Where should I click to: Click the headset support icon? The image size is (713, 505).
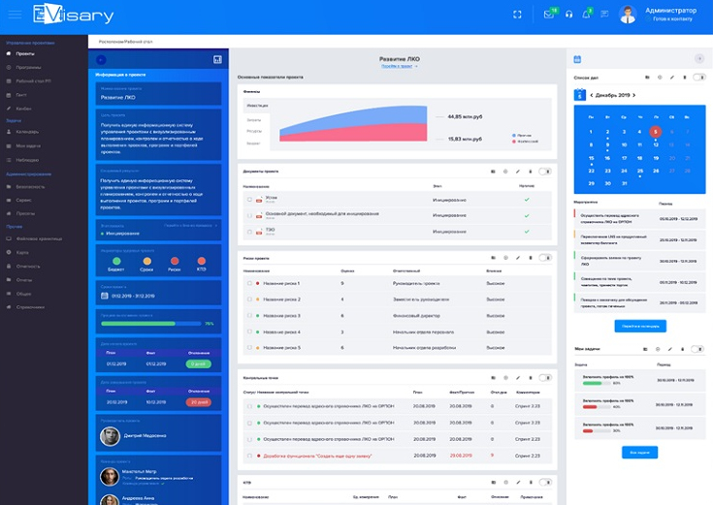pyautogui.click(x=568, y=15)
